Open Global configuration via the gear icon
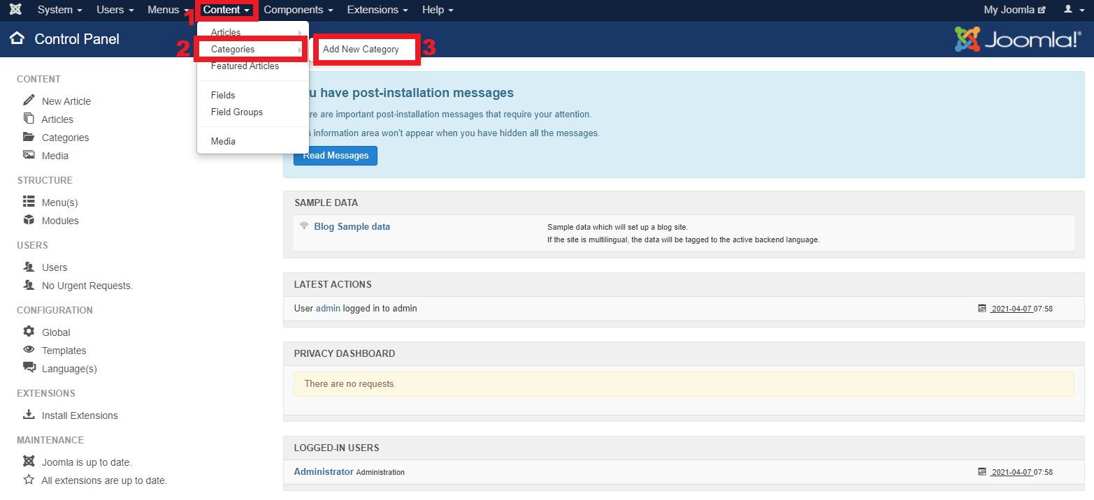 pos(27,332)
